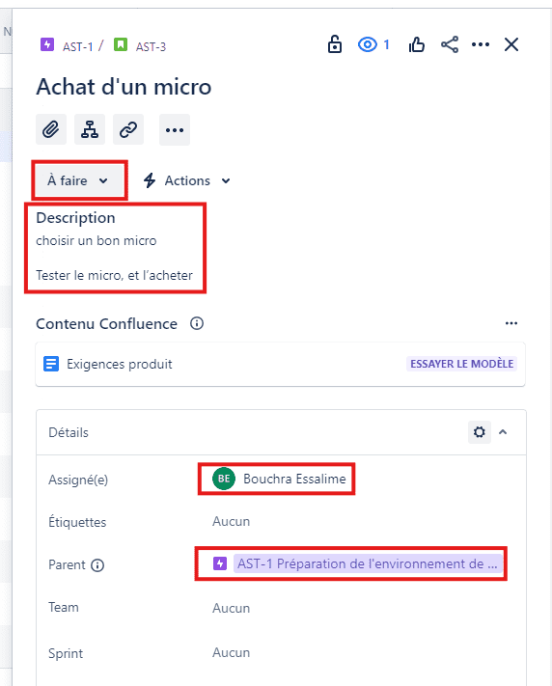Click ESSAYER LE MODÈLE button
552x686 pixels.
click(x=462, y=364)
